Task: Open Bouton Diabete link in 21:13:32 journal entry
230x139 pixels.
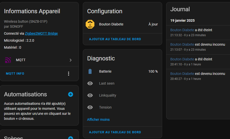Action: 182,30
